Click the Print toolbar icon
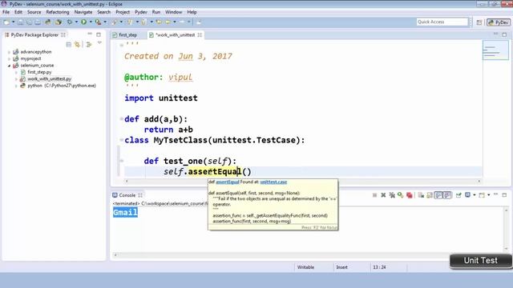Viewport: 513px width, 288px height. pos(38,22)
